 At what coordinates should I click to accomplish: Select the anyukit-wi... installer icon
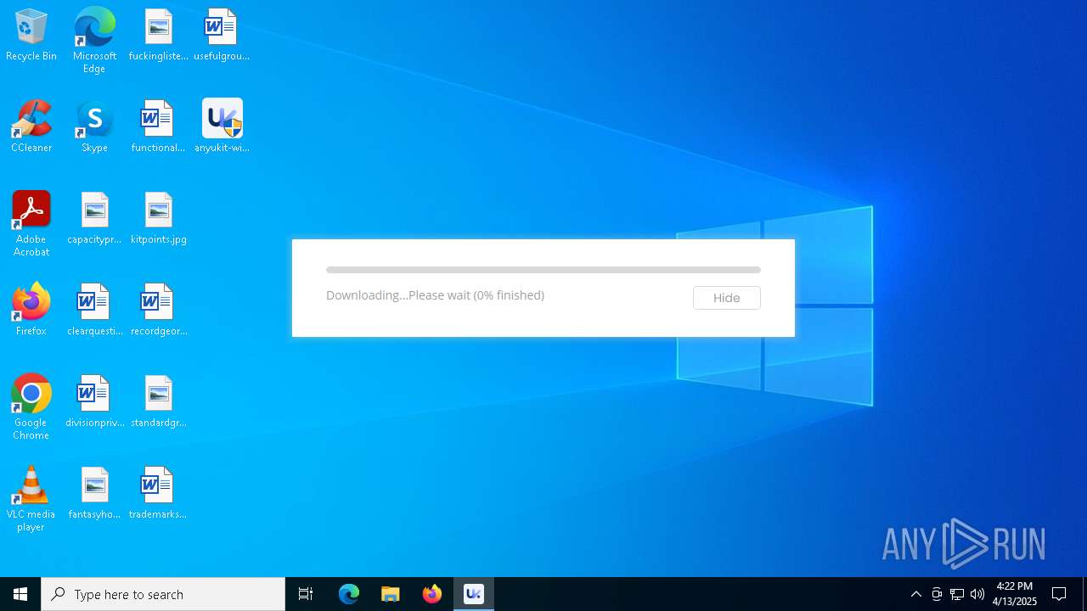coord(222,126)
